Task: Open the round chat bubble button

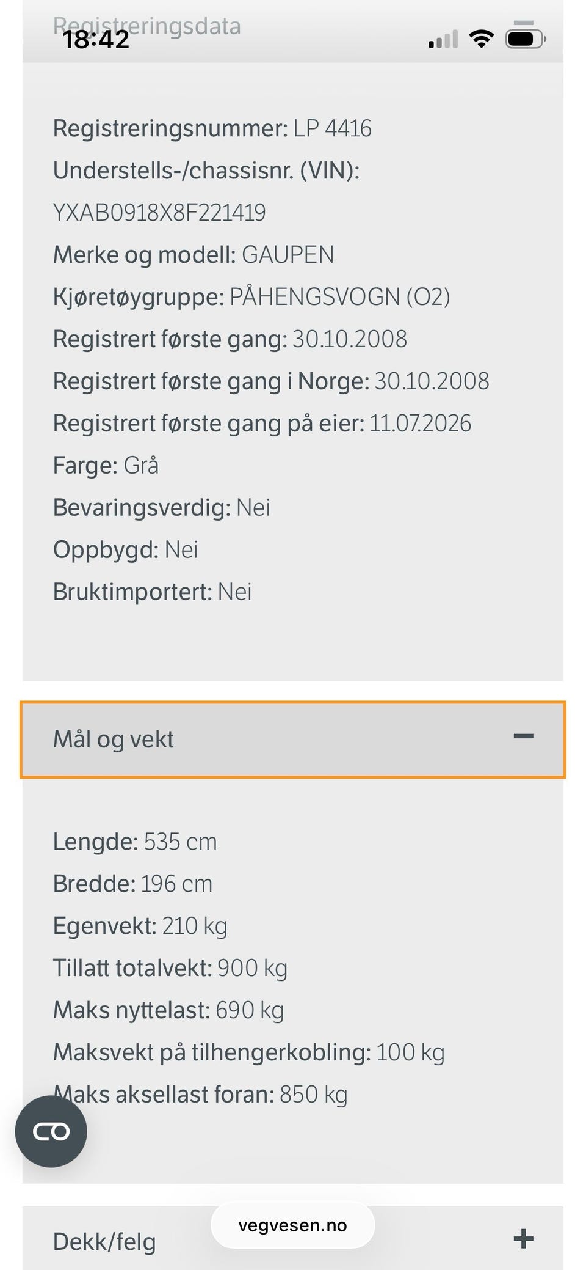Action: (51, 1131)
